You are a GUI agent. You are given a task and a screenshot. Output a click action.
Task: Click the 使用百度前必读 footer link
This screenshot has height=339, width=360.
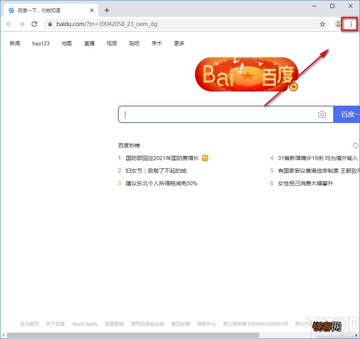click(147, 324)
